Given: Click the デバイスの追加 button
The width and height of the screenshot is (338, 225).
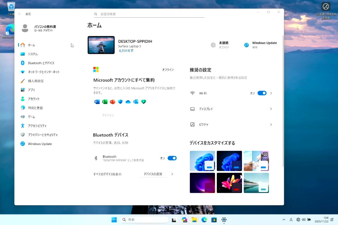Looking at the screenshot, I should tap(153, 174).
